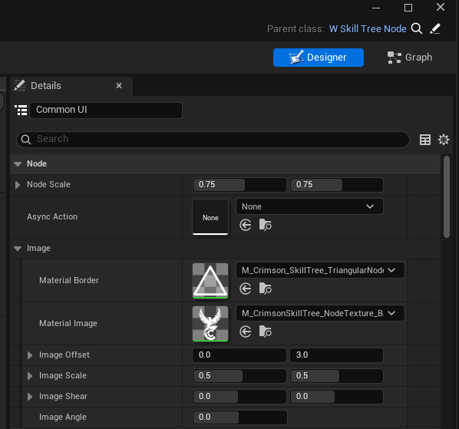The height and width of the screenshot is (429, 459).
Task: Use selected asset for Material Image
Action: click(x=246, y=332)
